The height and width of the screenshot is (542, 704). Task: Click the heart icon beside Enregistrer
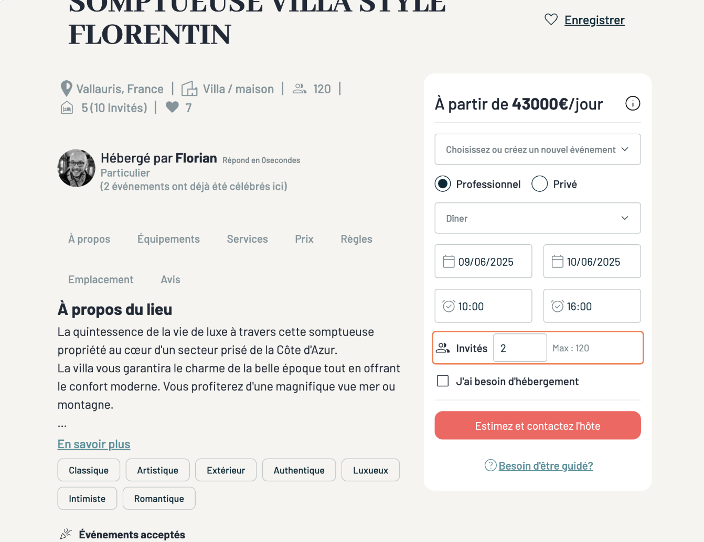click(551, 20)
